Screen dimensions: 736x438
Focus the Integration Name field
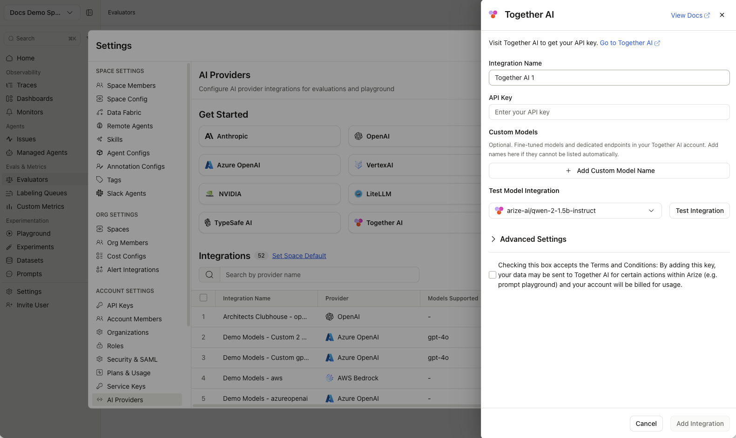(609, 78)
